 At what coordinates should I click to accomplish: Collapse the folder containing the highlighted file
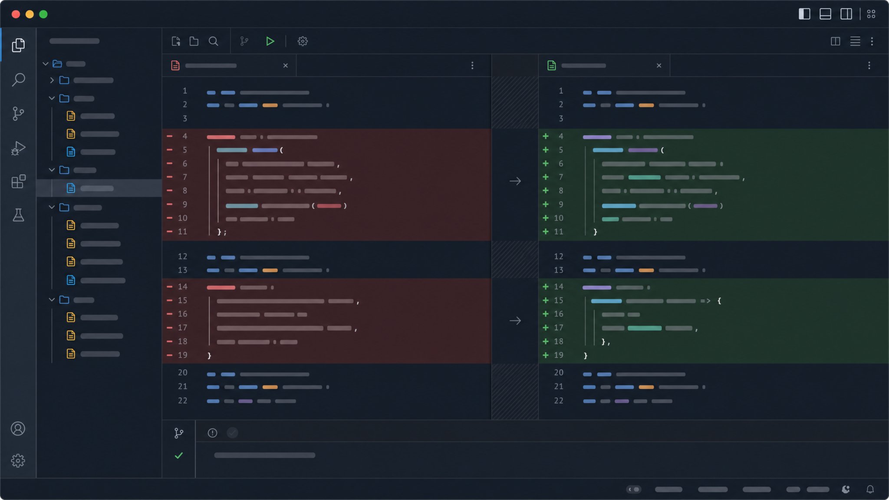click(x=52, y=170)
